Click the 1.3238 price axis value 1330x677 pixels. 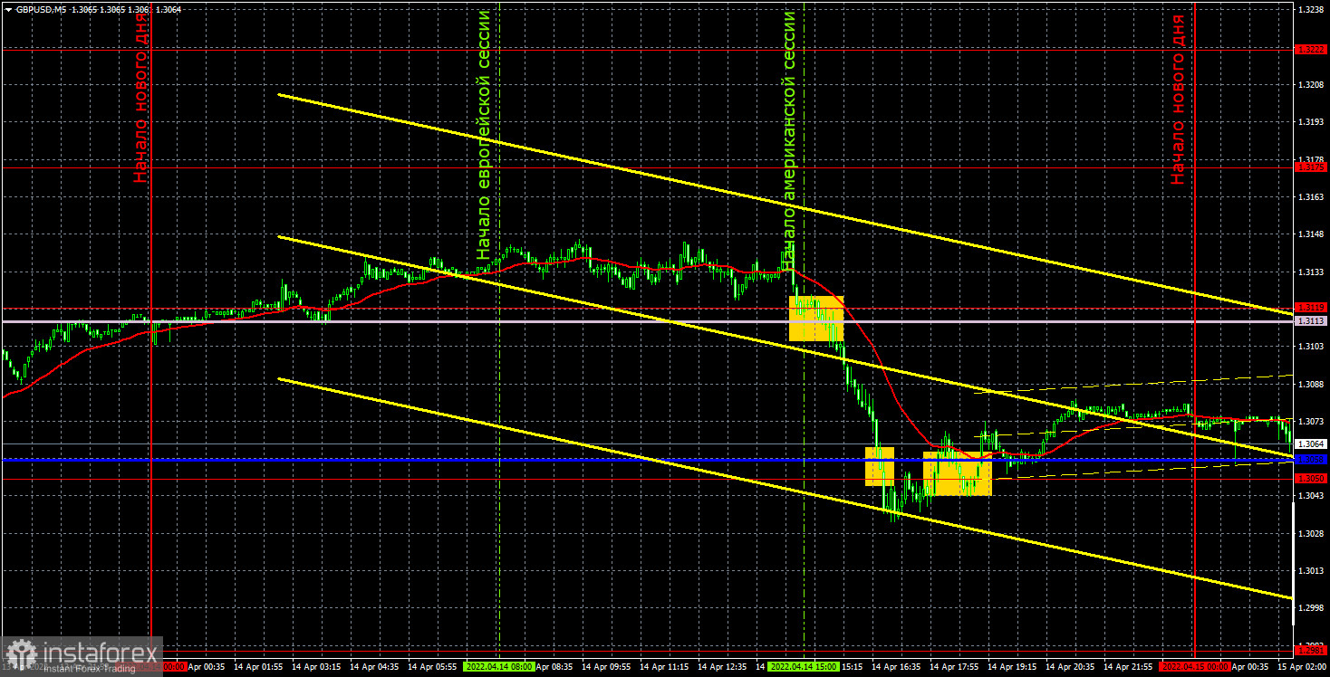(x=1311, y=9)
